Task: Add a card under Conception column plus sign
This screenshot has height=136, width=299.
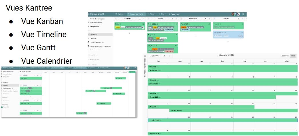Action: (x=195, y=35)
